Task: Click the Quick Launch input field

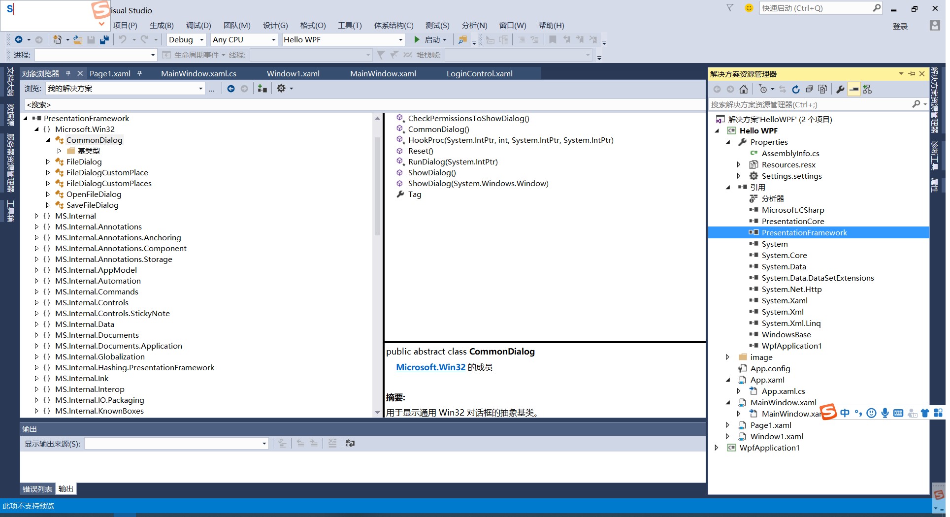Action: point(815,8)
